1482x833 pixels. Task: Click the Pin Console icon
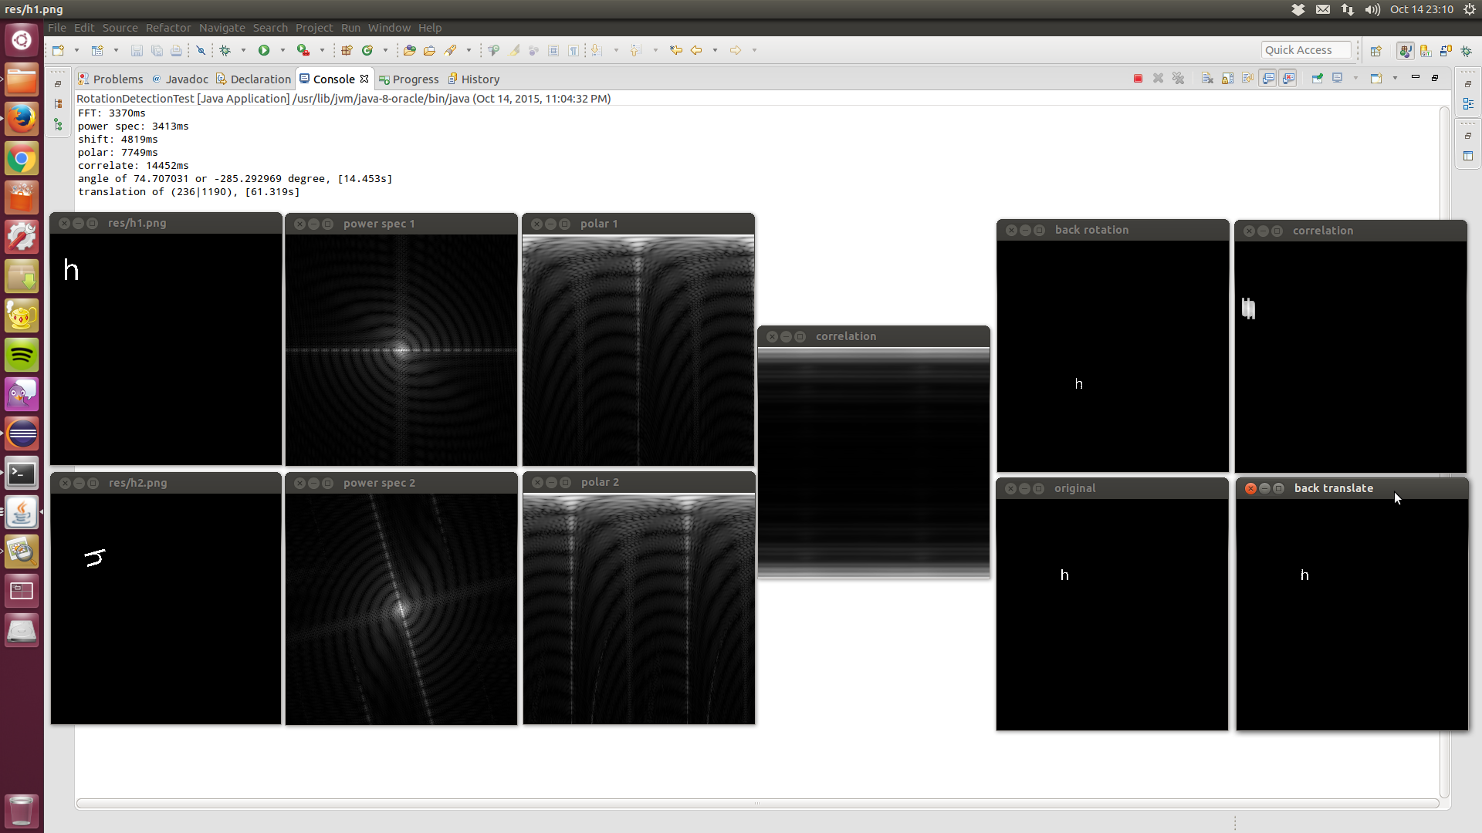click(1318, 79)
